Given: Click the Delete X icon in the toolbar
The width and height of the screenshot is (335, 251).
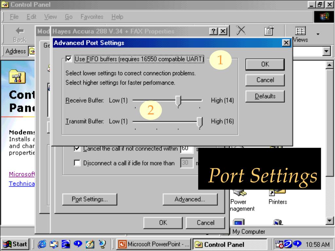Looking at the screenshot, I should 241,30.
